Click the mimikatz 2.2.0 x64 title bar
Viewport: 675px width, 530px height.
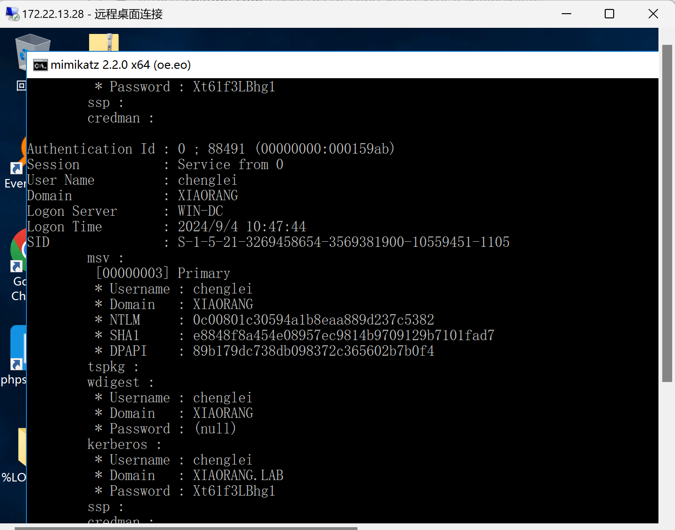[343, 65]
